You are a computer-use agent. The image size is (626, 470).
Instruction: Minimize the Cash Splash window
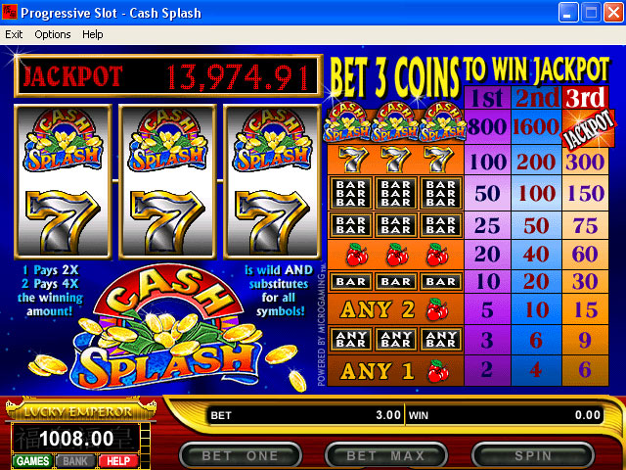567,13
